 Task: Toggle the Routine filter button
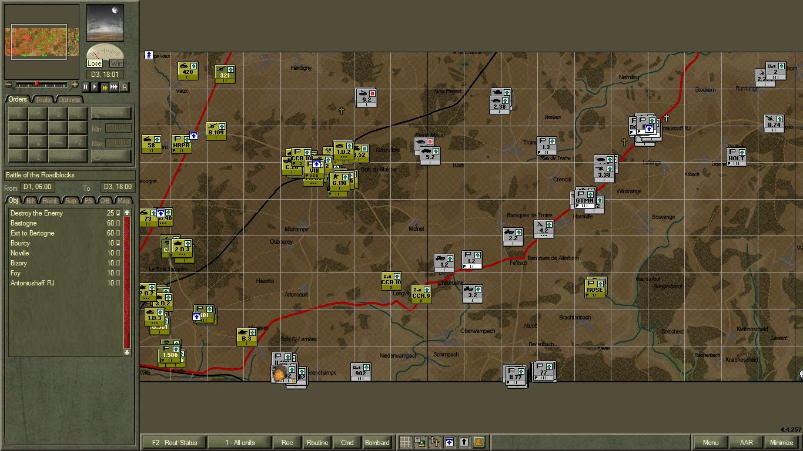click(x=317, y=443)
